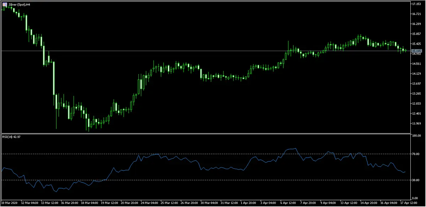Click the 6 Apr 12:00 time label
This screenshot has width=426, height=207.
[x=288, y=203]
